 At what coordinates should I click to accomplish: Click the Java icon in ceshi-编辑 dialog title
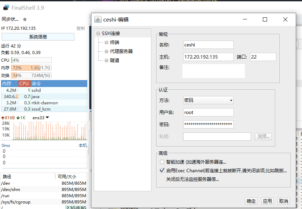[98, 19]
